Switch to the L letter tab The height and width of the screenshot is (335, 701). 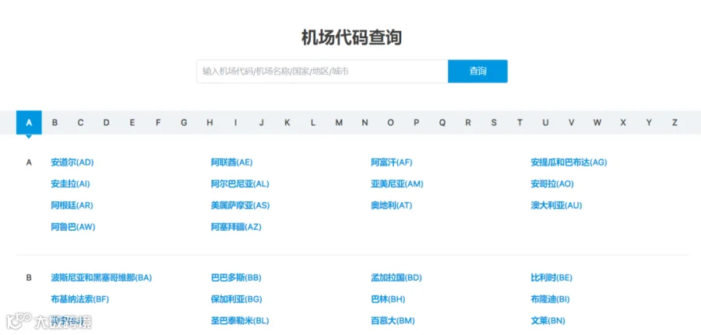pos(313,123)
